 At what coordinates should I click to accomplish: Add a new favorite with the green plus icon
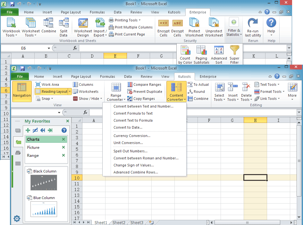click(28, 130)
